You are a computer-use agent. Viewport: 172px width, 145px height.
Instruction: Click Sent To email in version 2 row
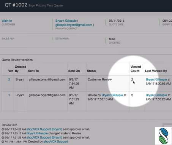click(47, 80)
